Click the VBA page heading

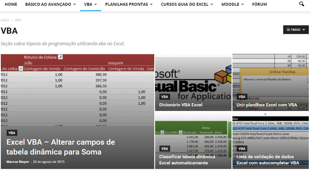[9, 31]
